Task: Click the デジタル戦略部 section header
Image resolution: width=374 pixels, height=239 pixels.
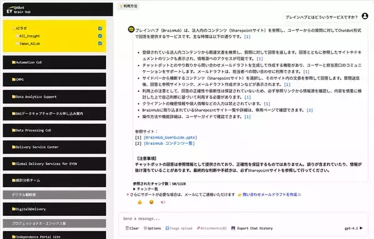Action: (54, 195)
